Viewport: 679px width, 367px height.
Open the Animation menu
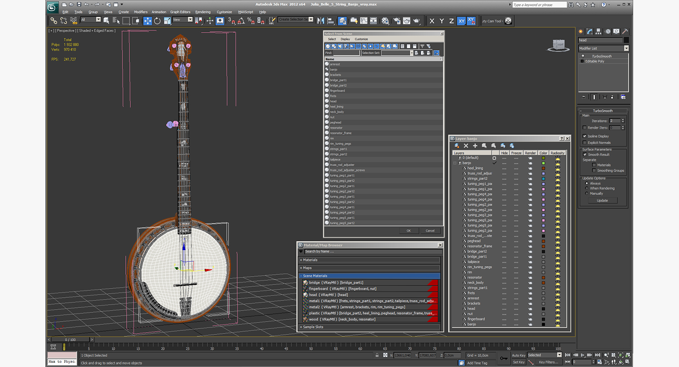[x=159, y=12]
